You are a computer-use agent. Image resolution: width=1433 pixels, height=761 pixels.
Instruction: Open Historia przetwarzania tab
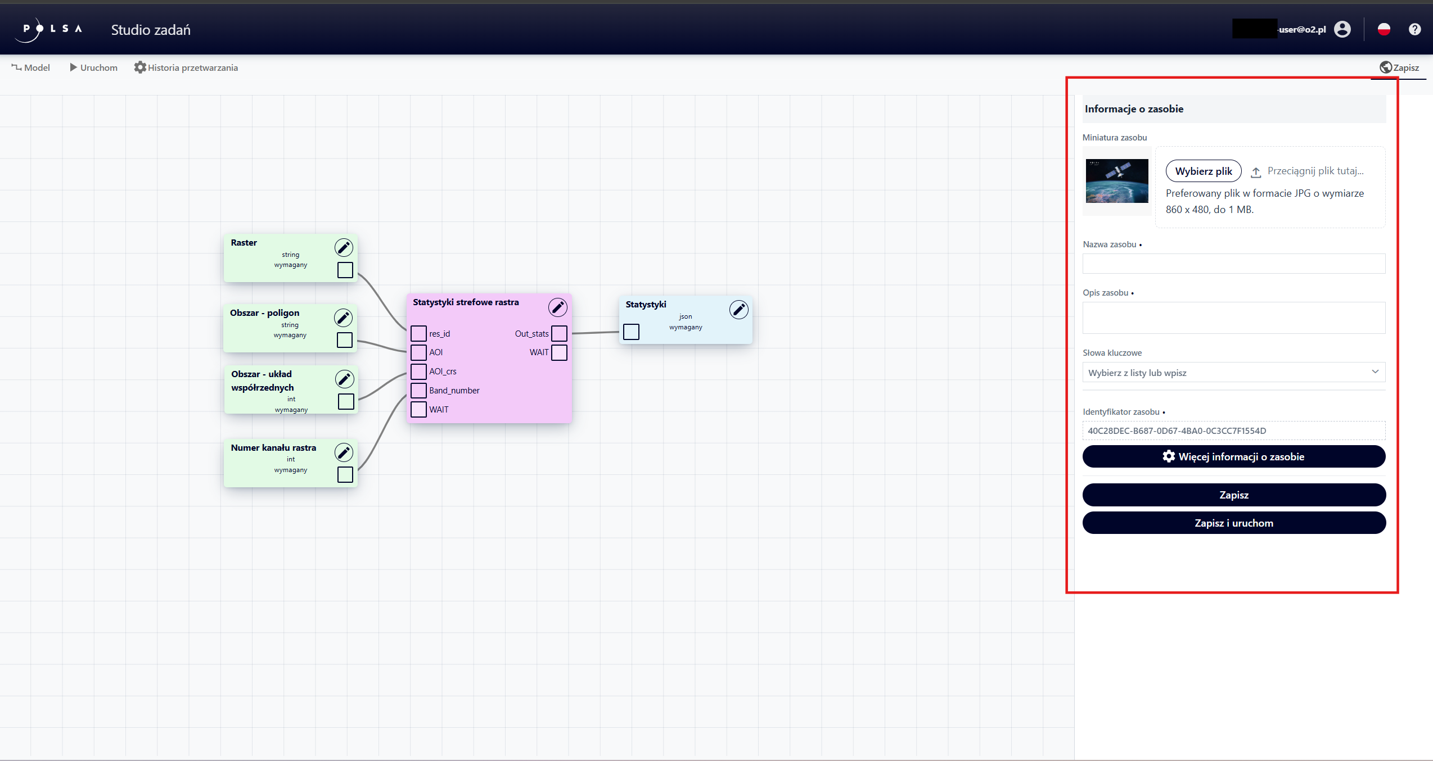point(186,67)
